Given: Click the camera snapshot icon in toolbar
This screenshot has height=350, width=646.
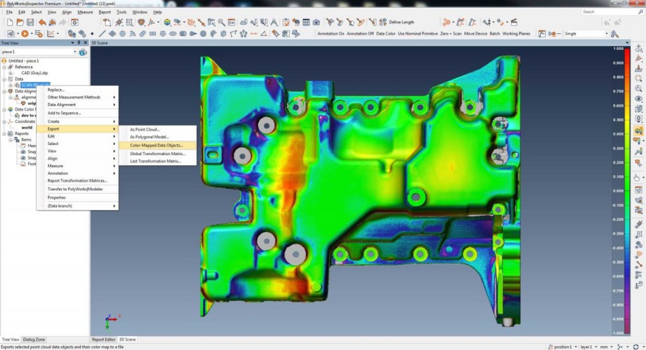Looking at the screenshot, I should coord(316,22).
